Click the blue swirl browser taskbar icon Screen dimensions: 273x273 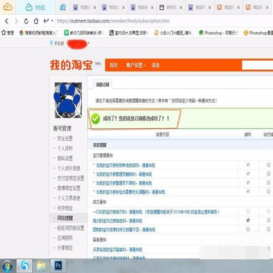click(x=24, y=266)
